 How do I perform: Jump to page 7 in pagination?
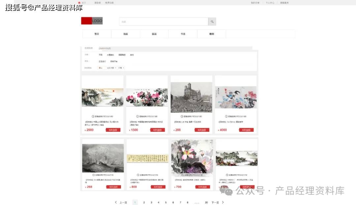pyautogui.click(x=180, y=202)
